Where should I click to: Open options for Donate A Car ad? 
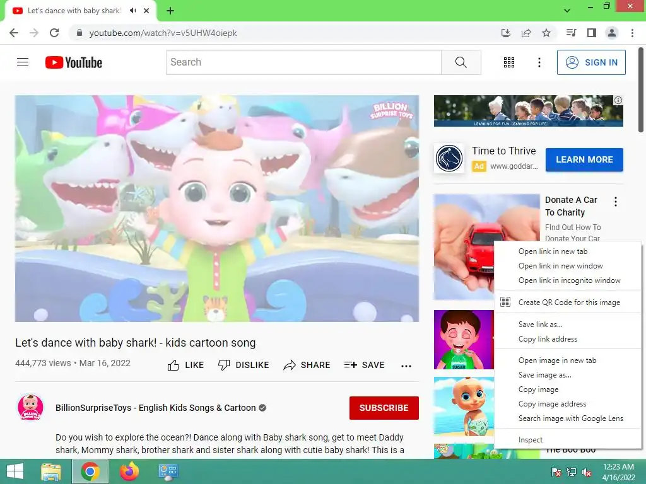tap(616, 202)
